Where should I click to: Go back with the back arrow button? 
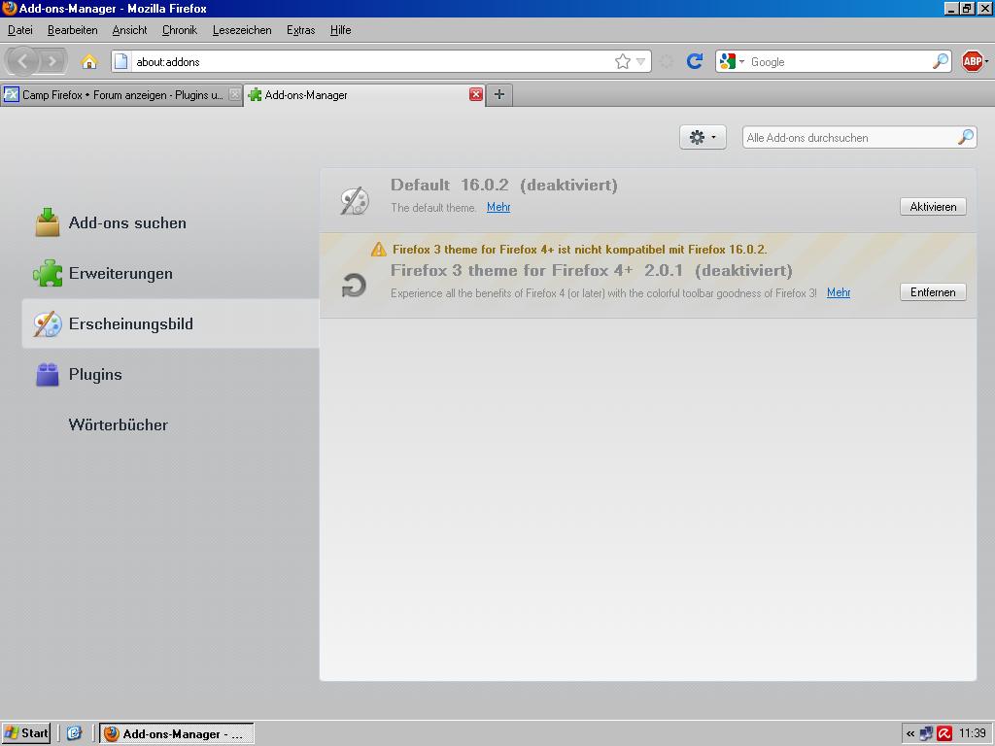23,61
